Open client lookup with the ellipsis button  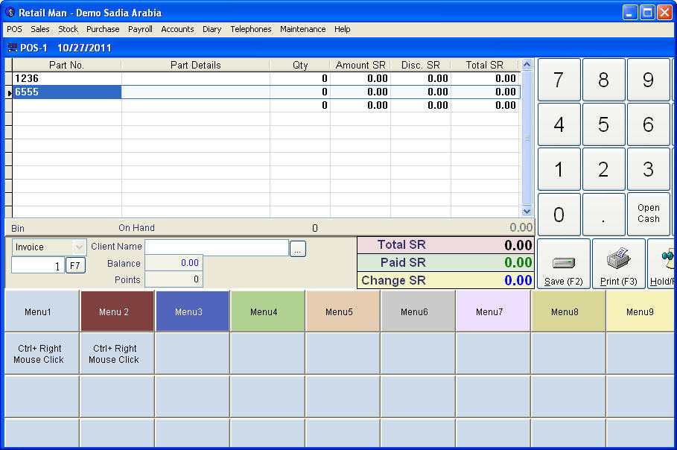pyautogui.click(x=297, y=248)
